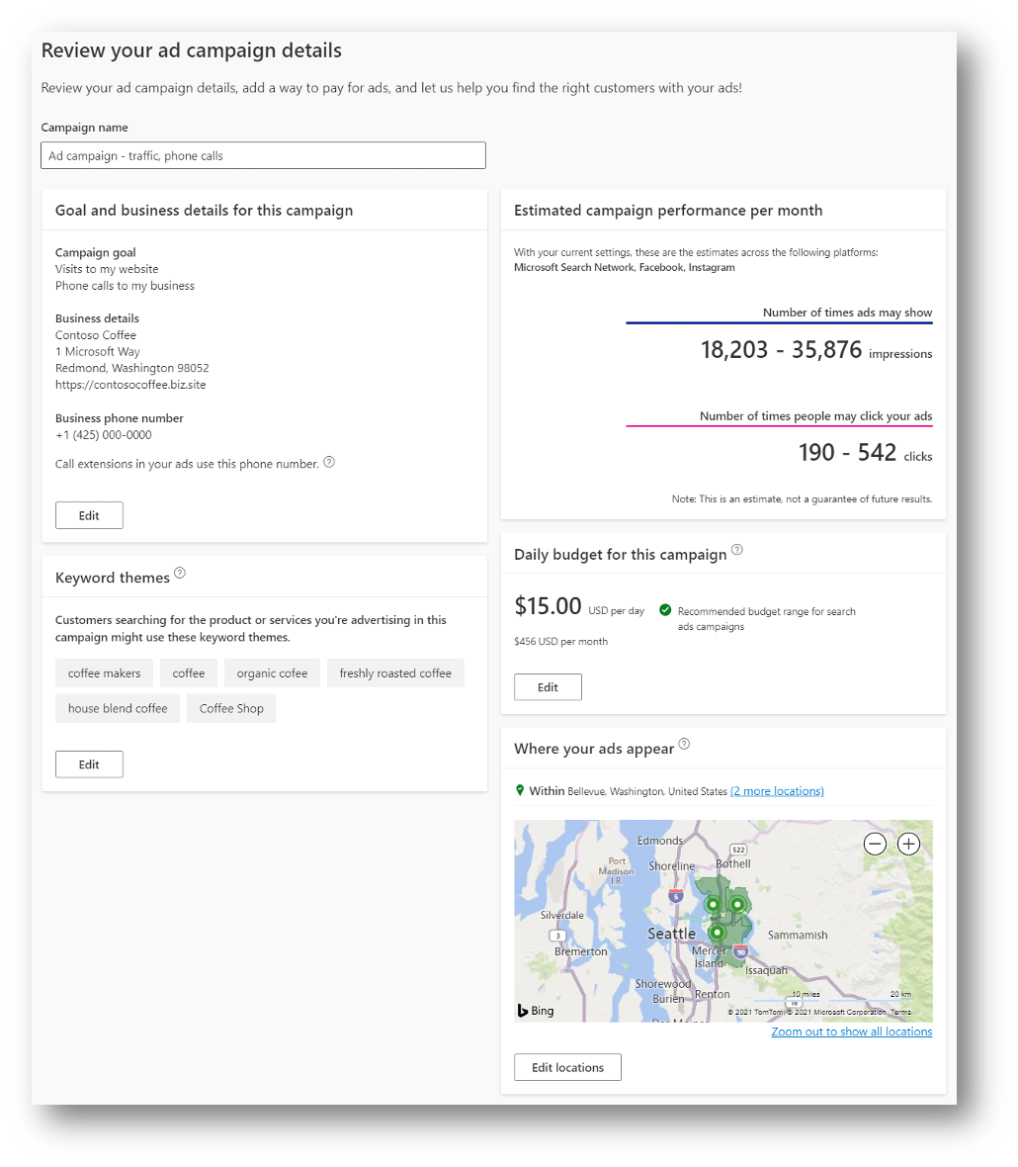Screen dimensions: 1018x1167
Task: Click the location pin beside Within Bellevue
Action: coord(520,790)
